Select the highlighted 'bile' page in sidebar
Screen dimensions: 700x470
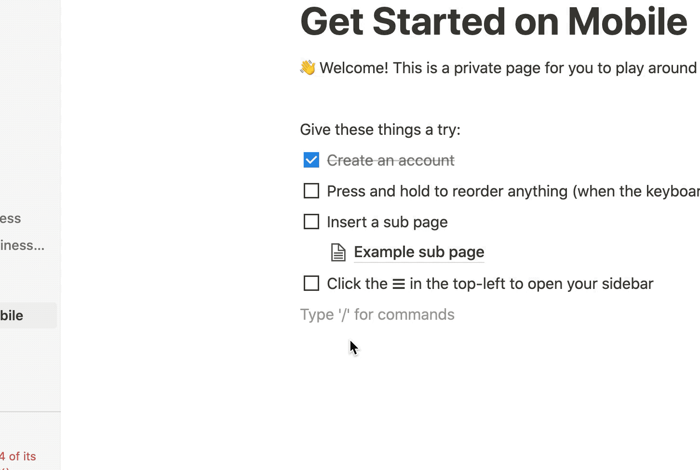click(x=12, y=315)
